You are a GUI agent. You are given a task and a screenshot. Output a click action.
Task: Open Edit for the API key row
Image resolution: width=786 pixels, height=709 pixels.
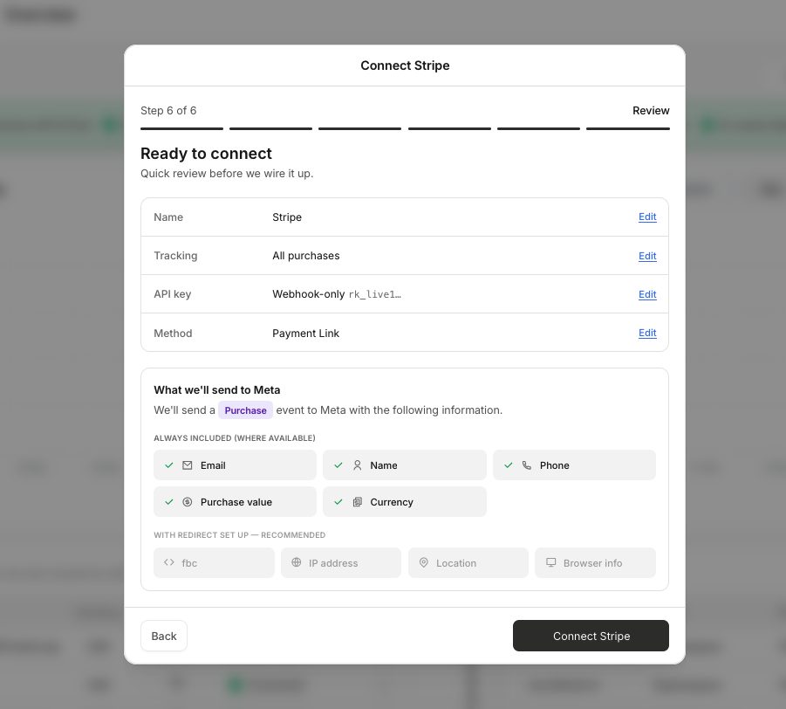tap(647, 294)
